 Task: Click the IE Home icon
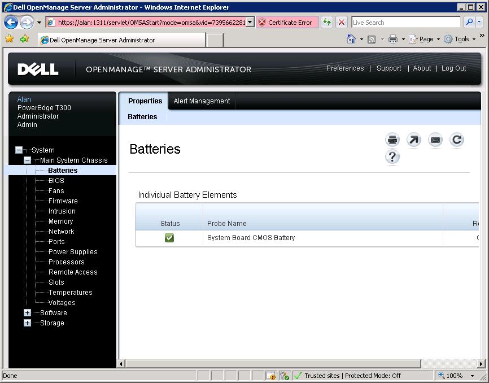pyautogui.click(x=351, y=39)
